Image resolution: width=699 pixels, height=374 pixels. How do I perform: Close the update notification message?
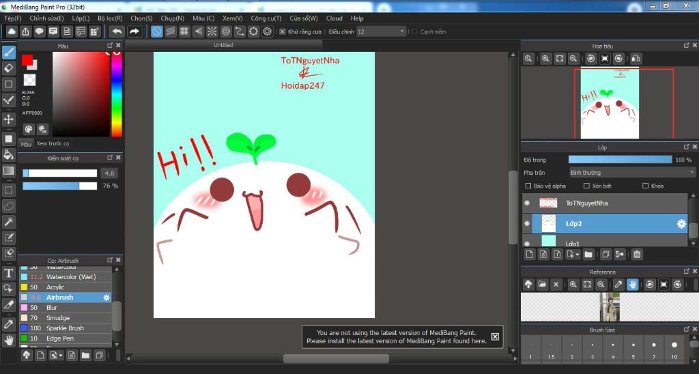(495, 336)
